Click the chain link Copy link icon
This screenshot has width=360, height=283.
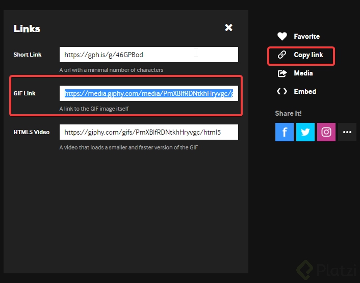pos(282,55)
